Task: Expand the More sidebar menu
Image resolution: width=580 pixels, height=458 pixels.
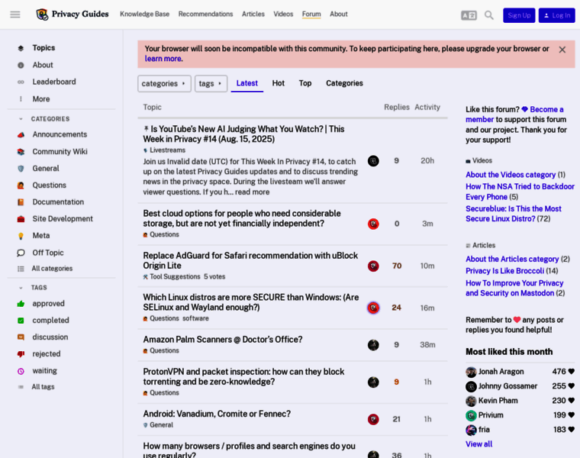Action: (40, 99)
